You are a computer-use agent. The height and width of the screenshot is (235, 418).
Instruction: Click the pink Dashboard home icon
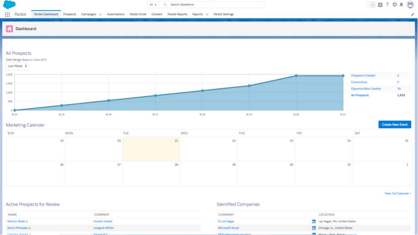coord(9,29)
